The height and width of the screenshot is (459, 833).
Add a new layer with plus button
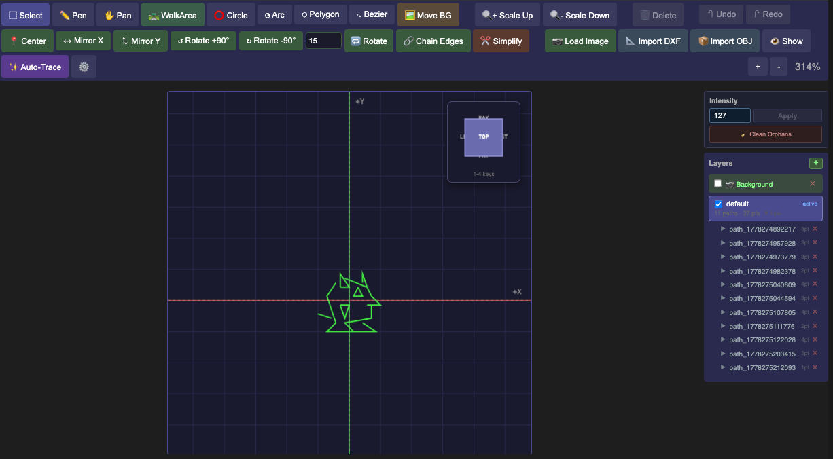(x=816, y=163)
